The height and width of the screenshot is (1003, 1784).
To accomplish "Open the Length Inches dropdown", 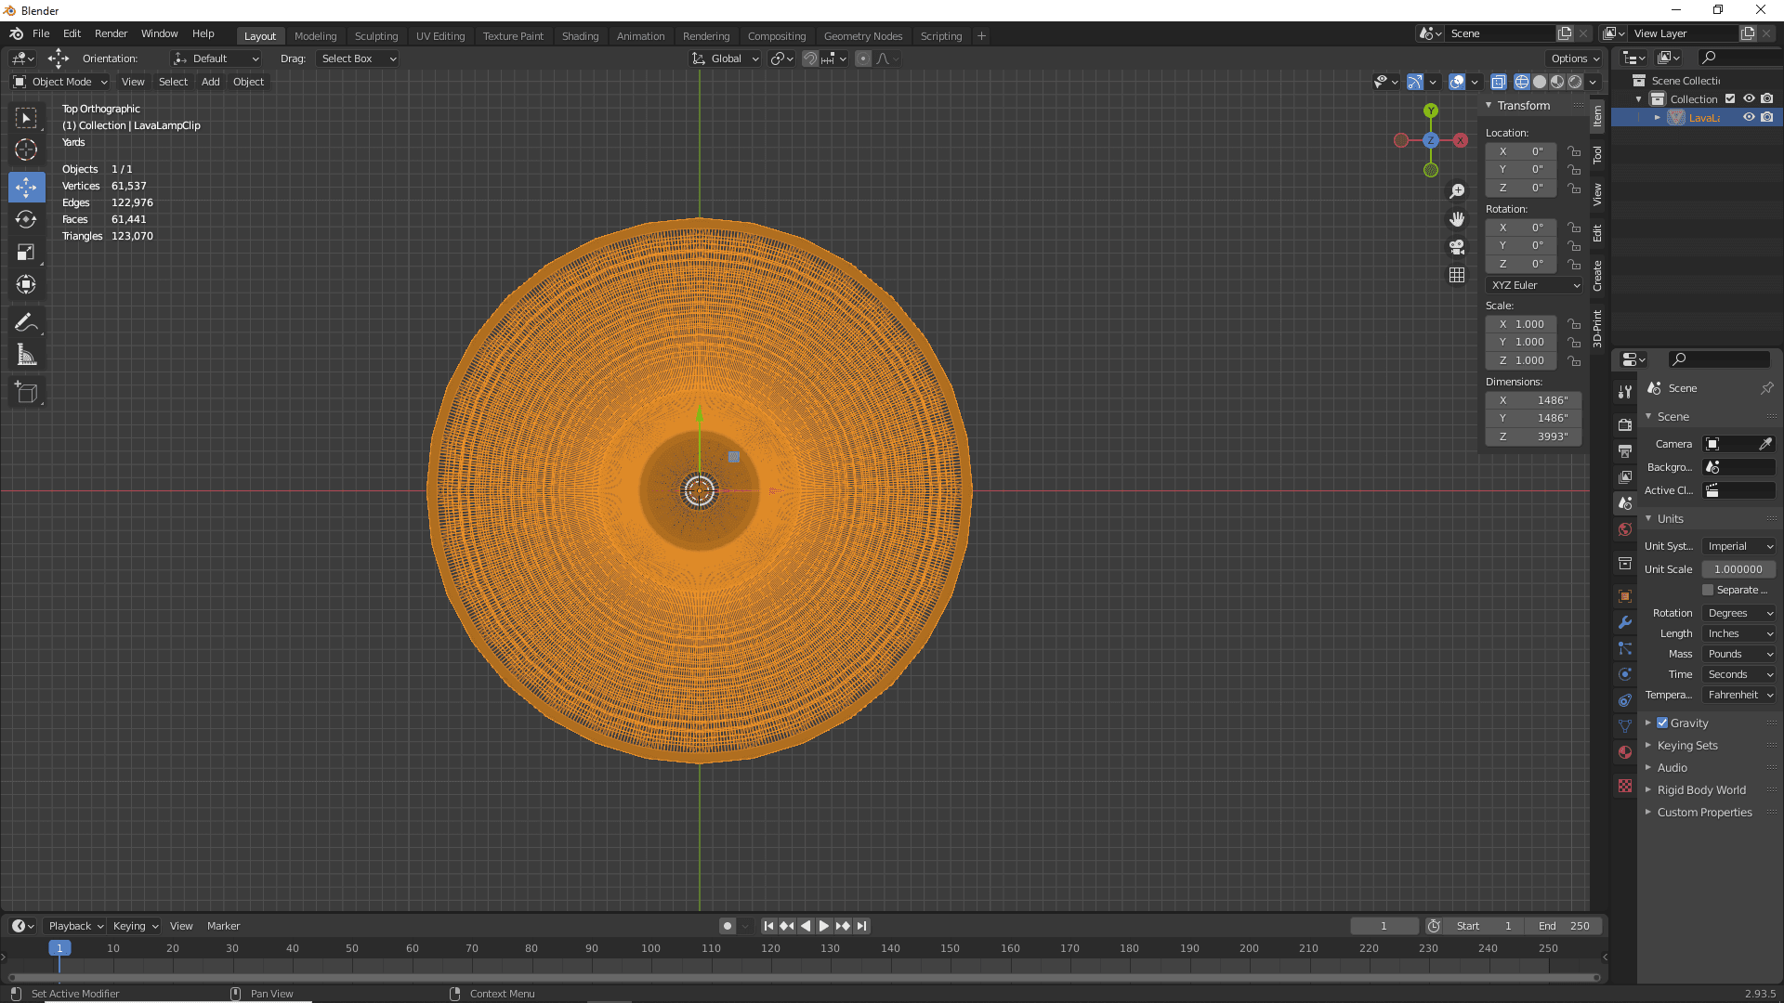I will coord(1738,633).
